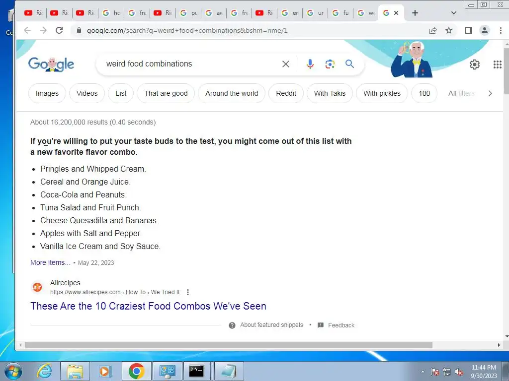Open Chrome three-dot menu
This screenshot has height=381, width=509.
click(x=501, y=30)
